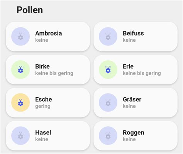Tap the Gräser pollen flower icon

[x=108, y=103]
